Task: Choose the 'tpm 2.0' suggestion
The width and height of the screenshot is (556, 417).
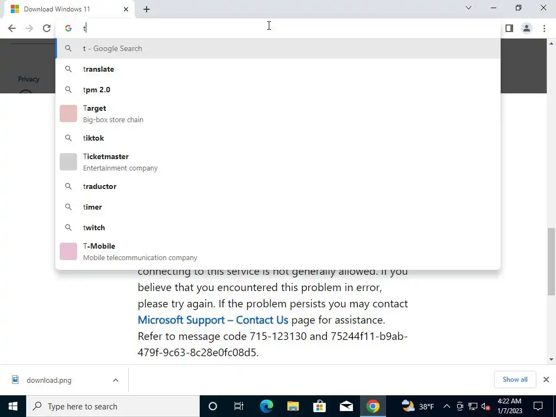Action: tap(278, 90)
